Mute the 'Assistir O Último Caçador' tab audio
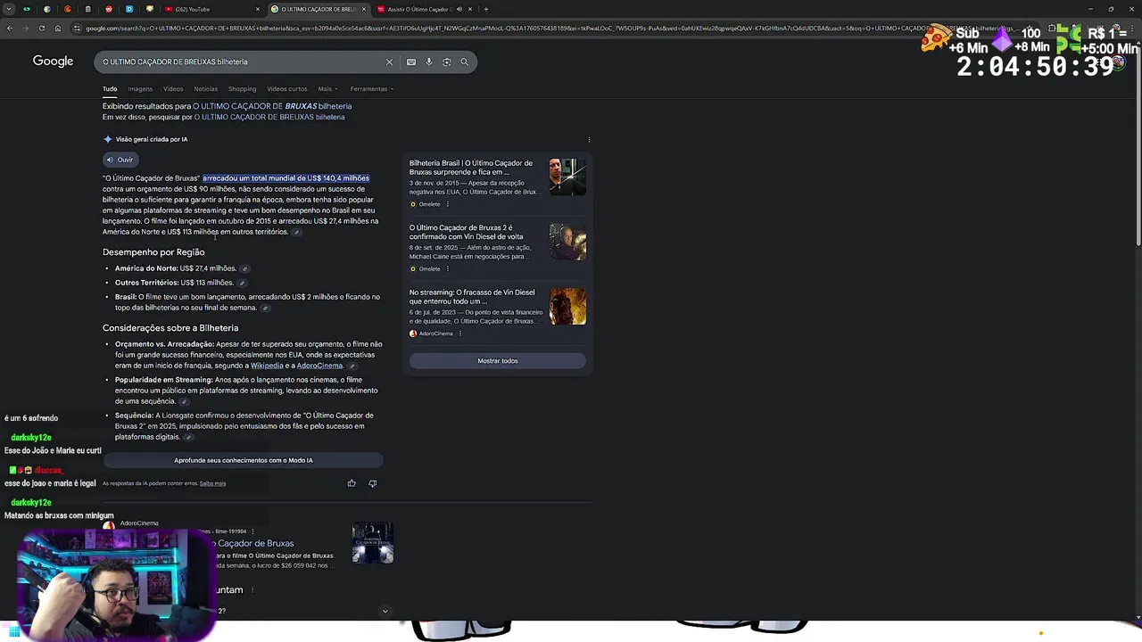1142x642 pixels. [x=459, y=9]
